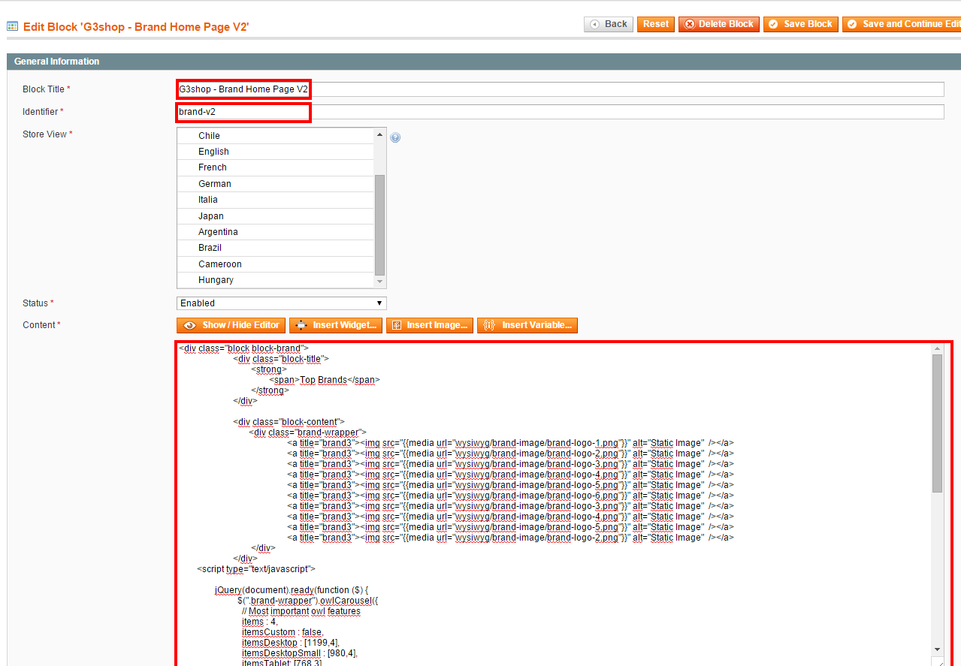Delete the block with Delete Block button
The image size is (961, 666).
(719, 24)
